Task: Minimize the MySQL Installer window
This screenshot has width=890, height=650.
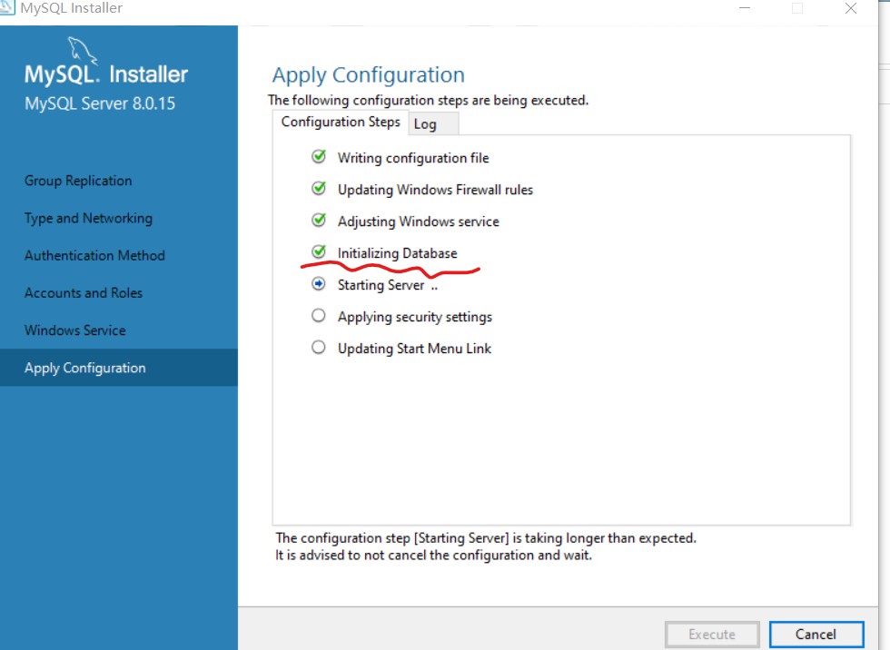Action: coord(745,8)
